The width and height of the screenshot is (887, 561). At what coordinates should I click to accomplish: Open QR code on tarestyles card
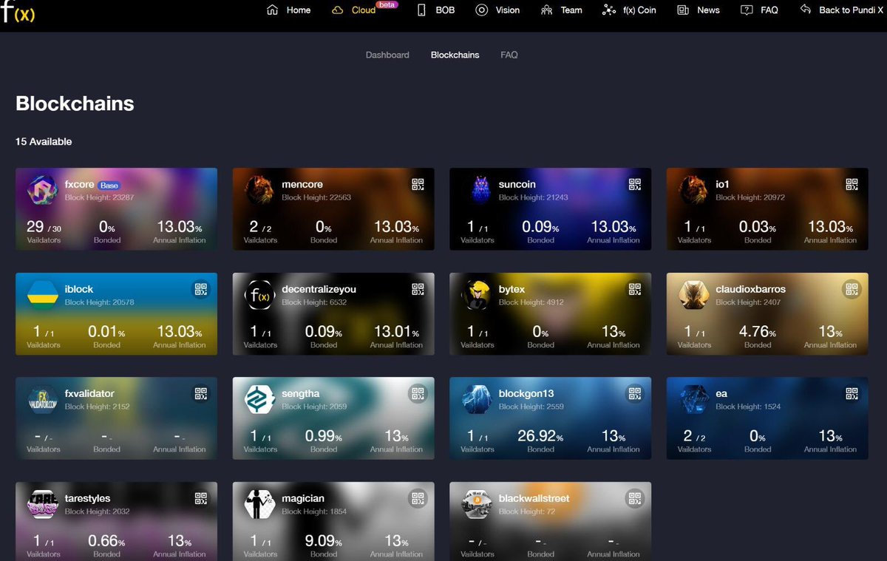pos(201,498)
